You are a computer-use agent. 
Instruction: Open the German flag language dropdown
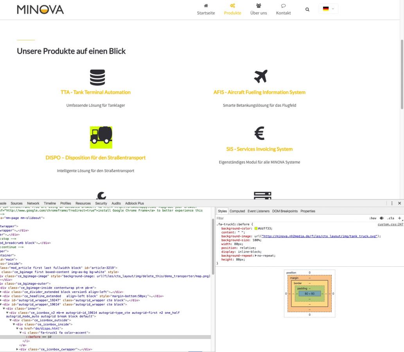(328, 9)
